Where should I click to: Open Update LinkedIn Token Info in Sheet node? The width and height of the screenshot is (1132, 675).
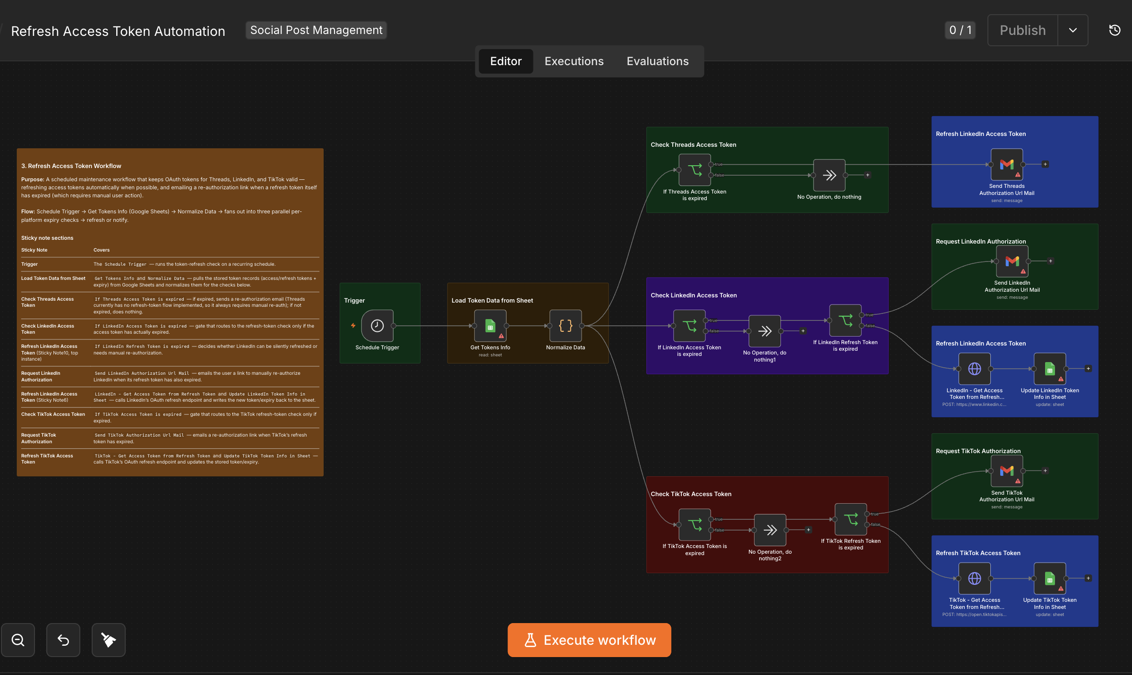coord(1050,369)
